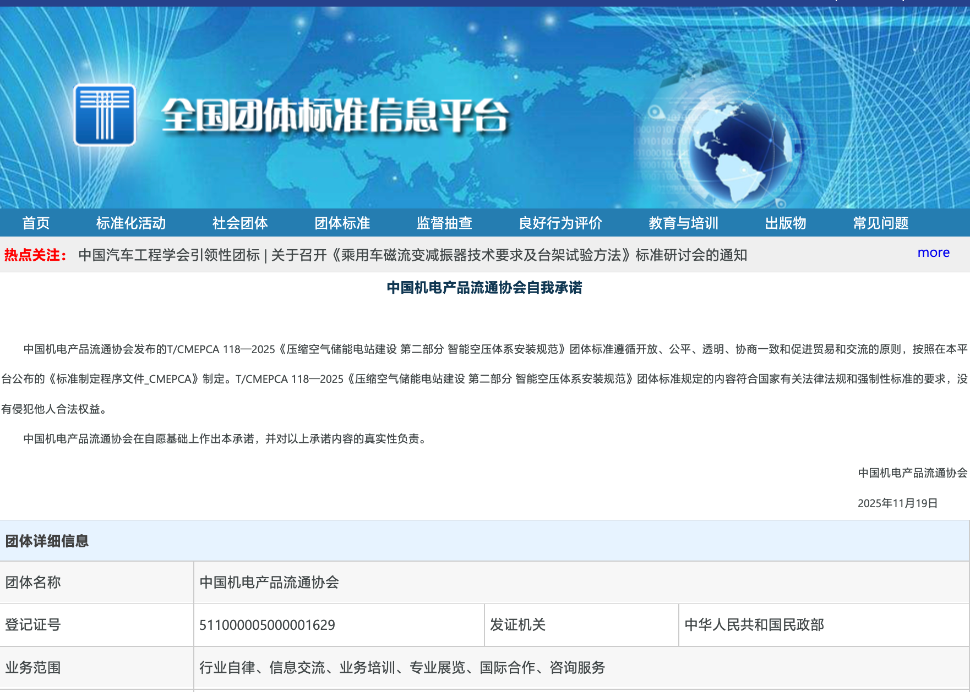
Task: Select the 中华人民共和国民政部 cell
Action: 824,625
